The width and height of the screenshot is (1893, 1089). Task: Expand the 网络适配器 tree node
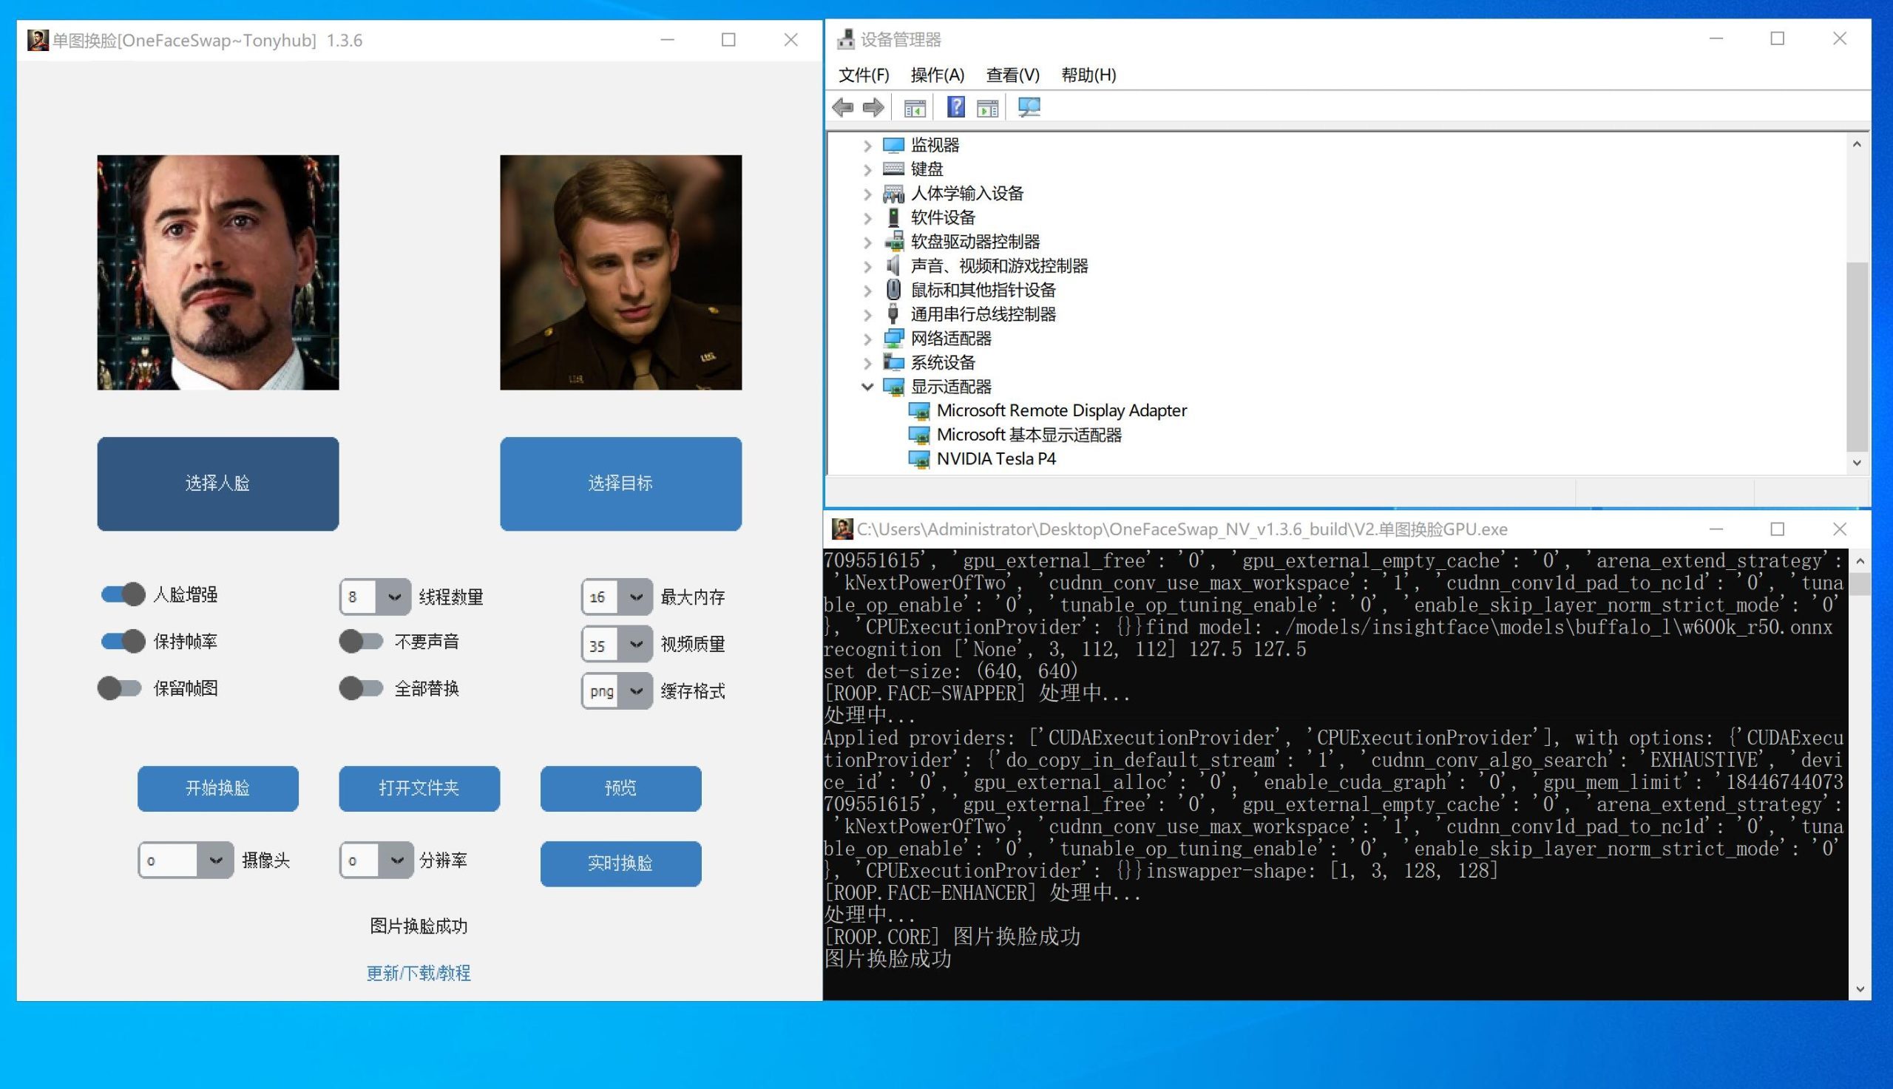[867, 339]
